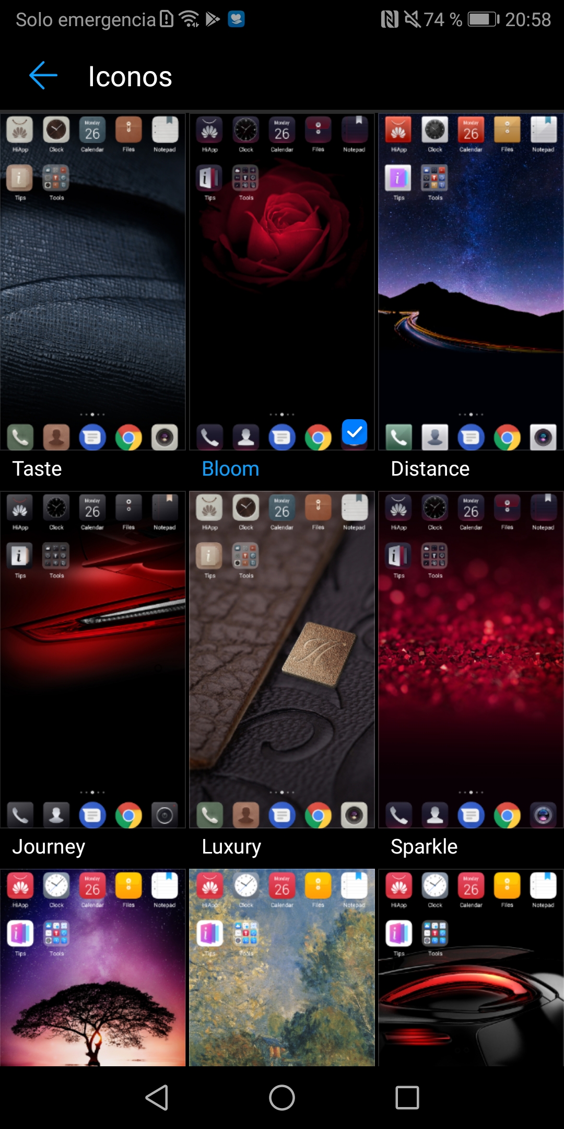This screenshot has height=1129, width=564.
Task: Tap the Journey theme label
Action: [x=49, y=847]
